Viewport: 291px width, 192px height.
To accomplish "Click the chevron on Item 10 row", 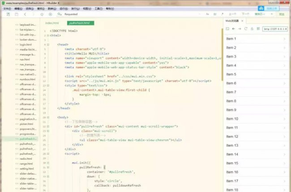I will click(284, 119).
